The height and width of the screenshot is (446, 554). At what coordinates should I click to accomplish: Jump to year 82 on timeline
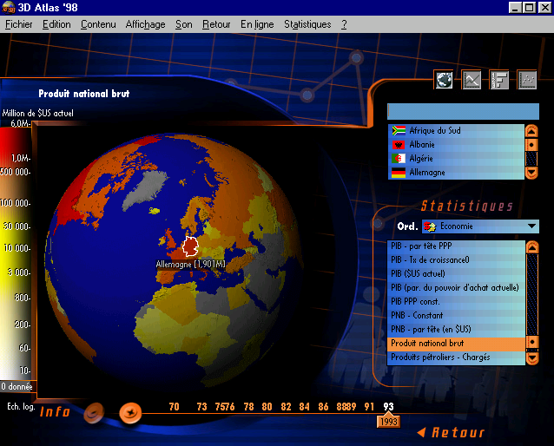(287, 407)
